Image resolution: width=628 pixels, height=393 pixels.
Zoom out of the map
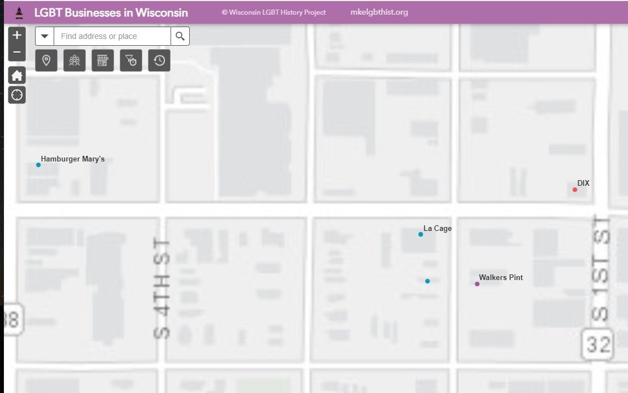point(17,53)
